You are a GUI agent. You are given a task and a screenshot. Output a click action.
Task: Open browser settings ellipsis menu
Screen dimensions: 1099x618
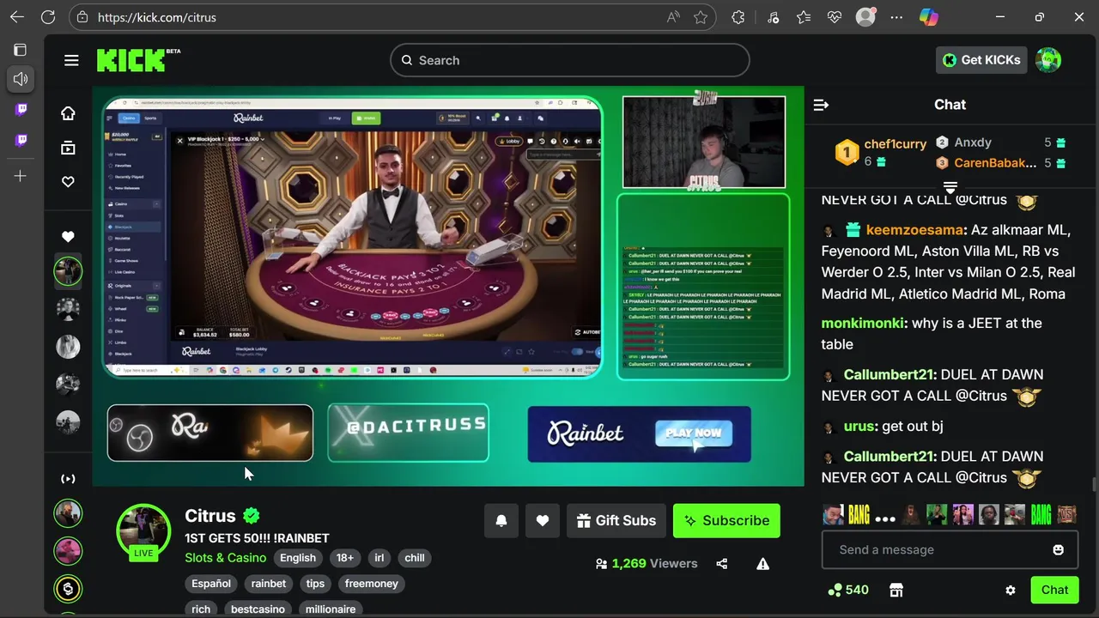tap(896, 17)
